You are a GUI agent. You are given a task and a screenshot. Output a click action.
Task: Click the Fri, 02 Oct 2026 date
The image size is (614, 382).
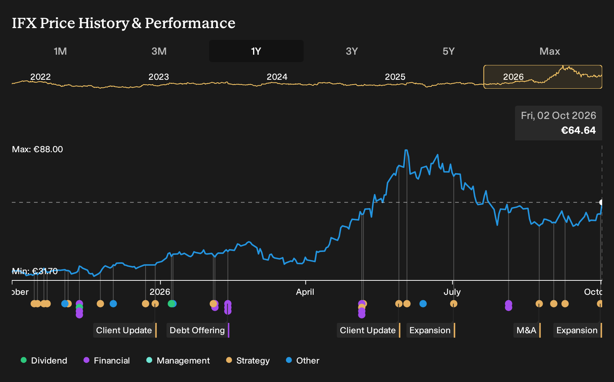(x=559, y=116)
